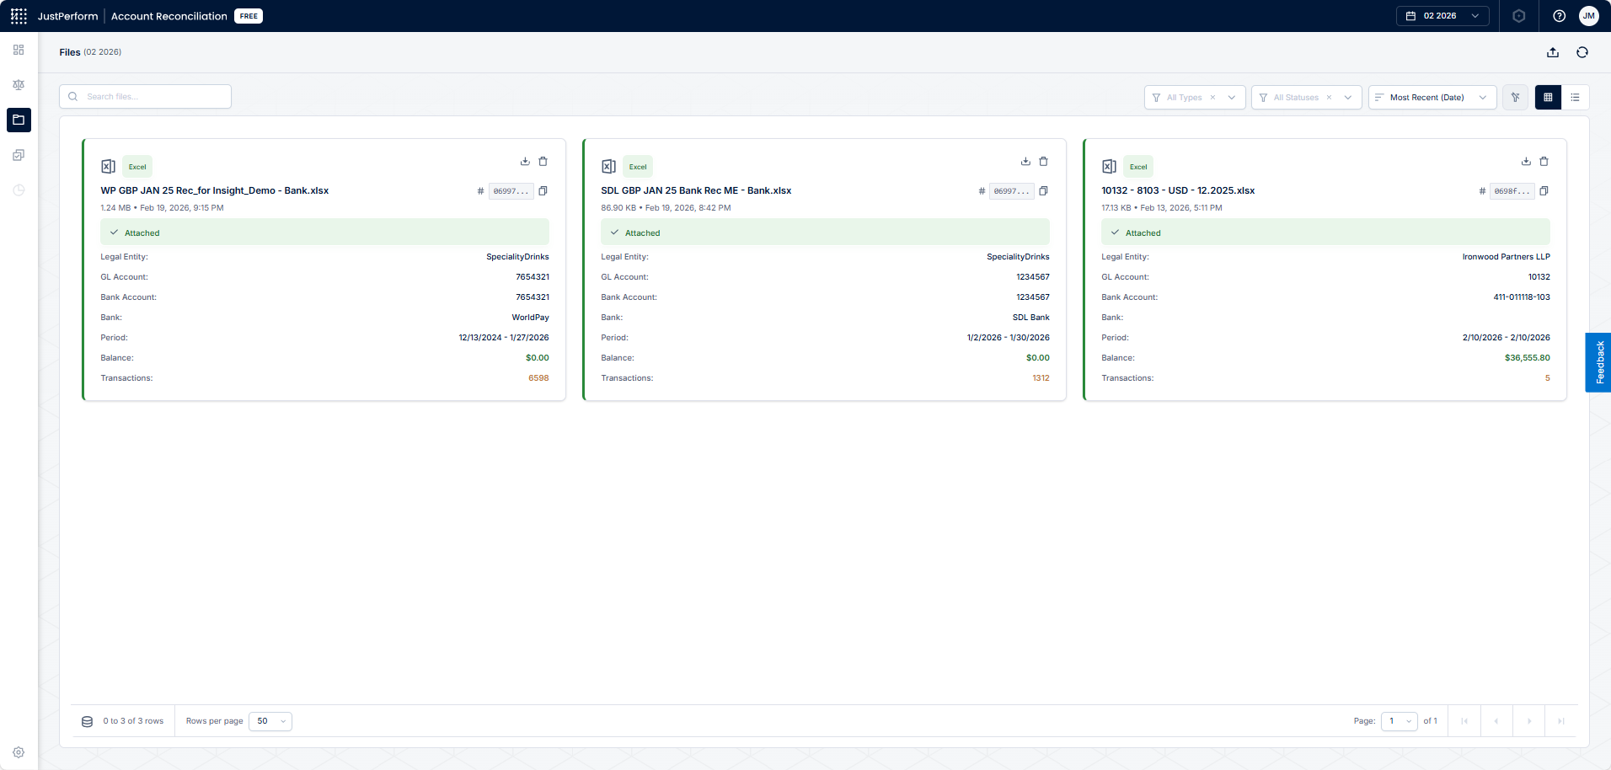Download the 10132 - 8103 - USD file
The height and width of the screenshot is (770, 1611).
click(1526, 161)
